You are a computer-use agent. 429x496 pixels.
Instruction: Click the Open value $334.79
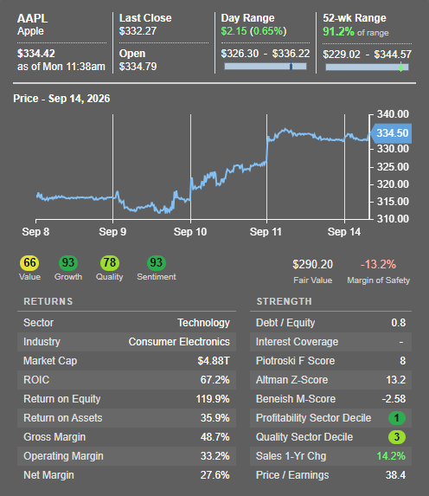138,67
